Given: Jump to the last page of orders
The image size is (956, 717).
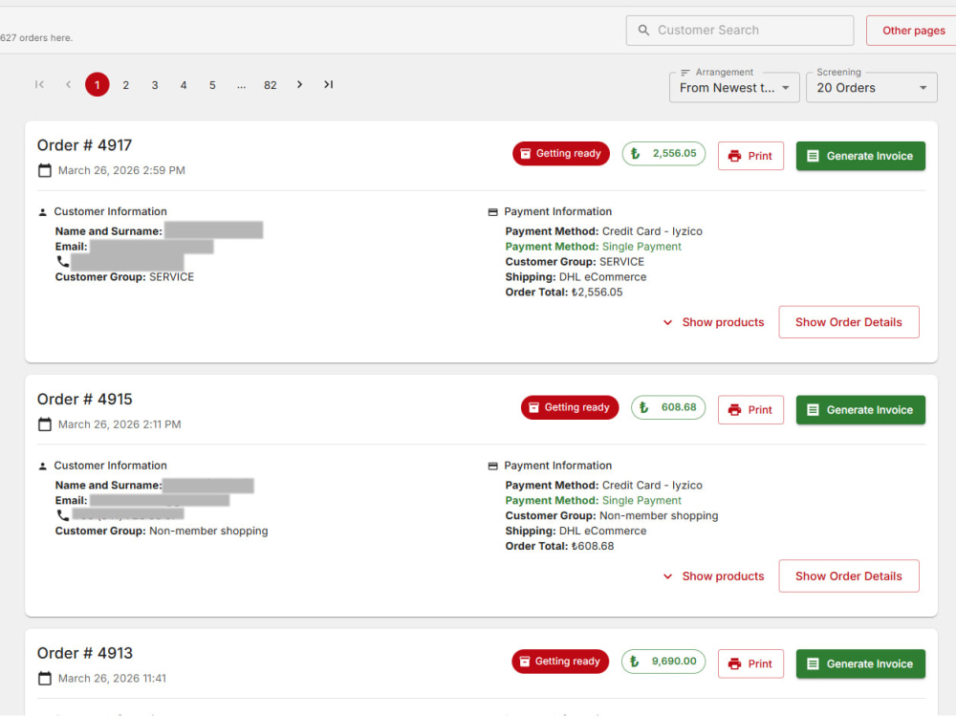Looking at the screenshot, I should point(329,85).
